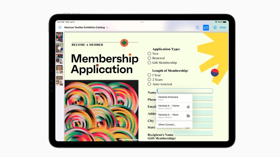Image resolution: width=280 pixels, height=157 pixels.
Task: Click the Phone field right of dropdown
Action: [x=202, y=98]
